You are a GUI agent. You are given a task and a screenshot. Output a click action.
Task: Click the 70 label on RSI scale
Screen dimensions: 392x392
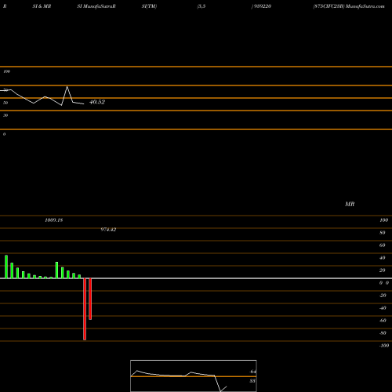point(5,90)
